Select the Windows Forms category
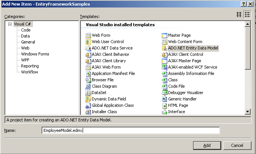Viewport: 256px width, 154px height. pyautogui.click(x=35, y=54)
